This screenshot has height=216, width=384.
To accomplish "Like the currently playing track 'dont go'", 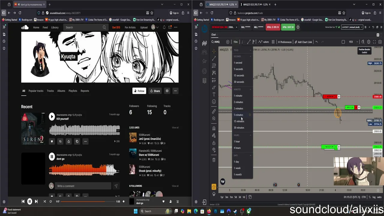I will pos(163,202).
